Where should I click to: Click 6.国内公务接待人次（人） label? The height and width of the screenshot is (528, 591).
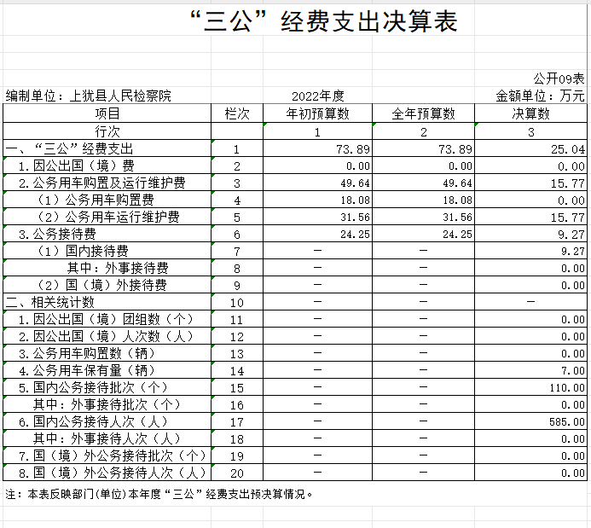(x=93, y=421)
